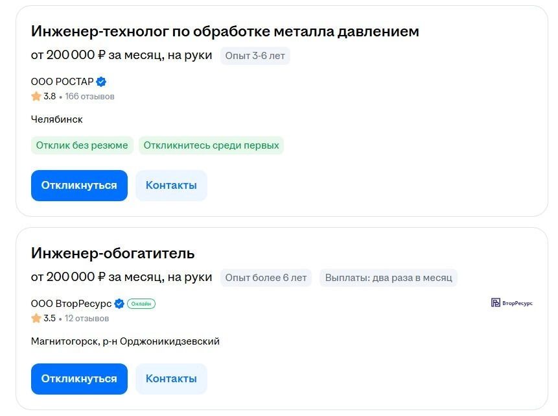The width and height of the screenshot is (558, 416).
Task: Open ООО ВторРесурс company page
Action: [71, 304]
